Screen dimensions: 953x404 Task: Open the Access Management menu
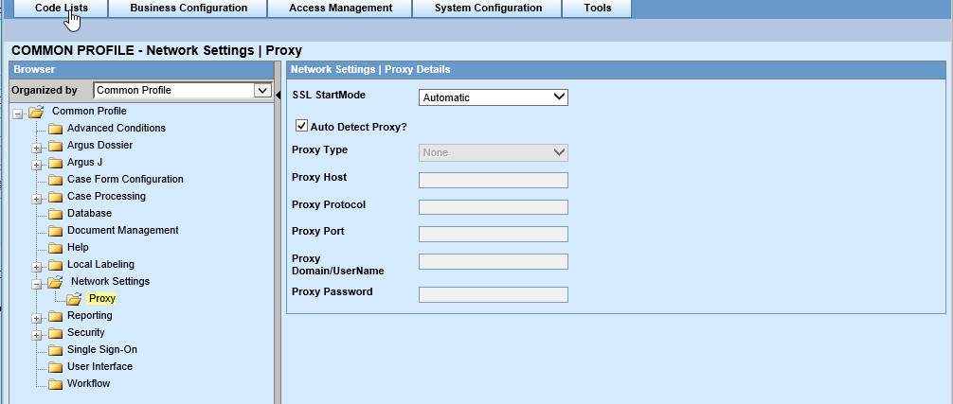(340, 9)
